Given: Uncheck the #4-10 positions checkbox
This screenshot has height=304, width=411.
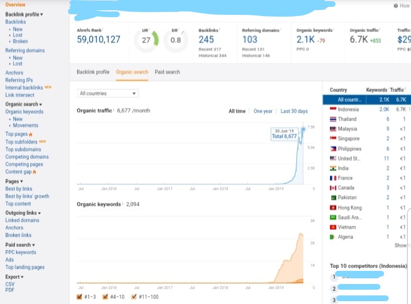Looking at the screenshot, I should [x=105, y=297].
